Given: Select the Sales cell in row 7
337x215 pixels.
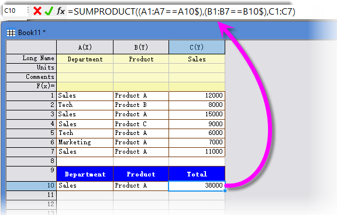Looking at the screenshot, I should [x=85, y=152].
